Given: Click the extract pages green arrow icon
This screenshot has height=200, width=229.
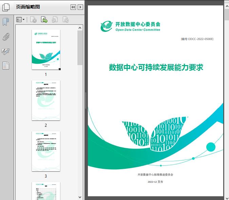Looking at the screenshot, I should pos(44,19).
